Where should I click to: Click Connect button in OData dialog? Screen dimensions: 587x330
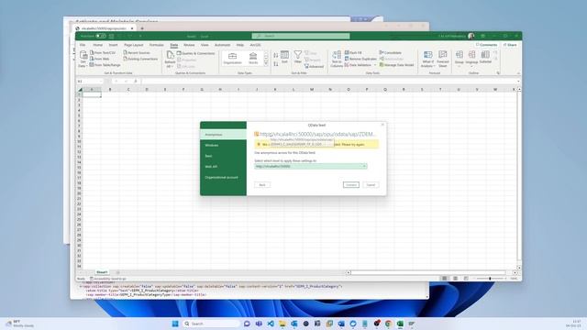click(350, 185)
